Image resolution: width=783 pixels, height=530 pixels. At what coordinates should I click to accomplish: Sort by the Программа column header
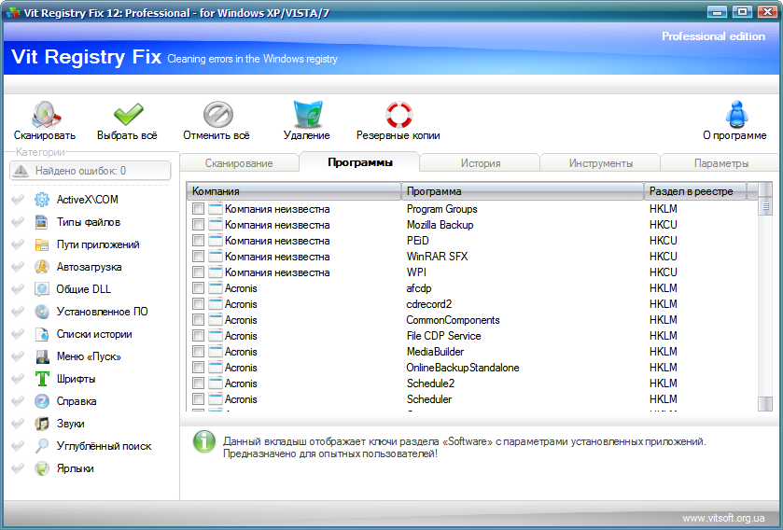point(522,191)
